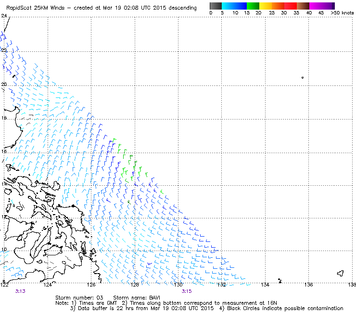This screenshot has height=312, width=356.
Task: Click the brown 35-40 knots legend swatch
Action: [303, 6]
